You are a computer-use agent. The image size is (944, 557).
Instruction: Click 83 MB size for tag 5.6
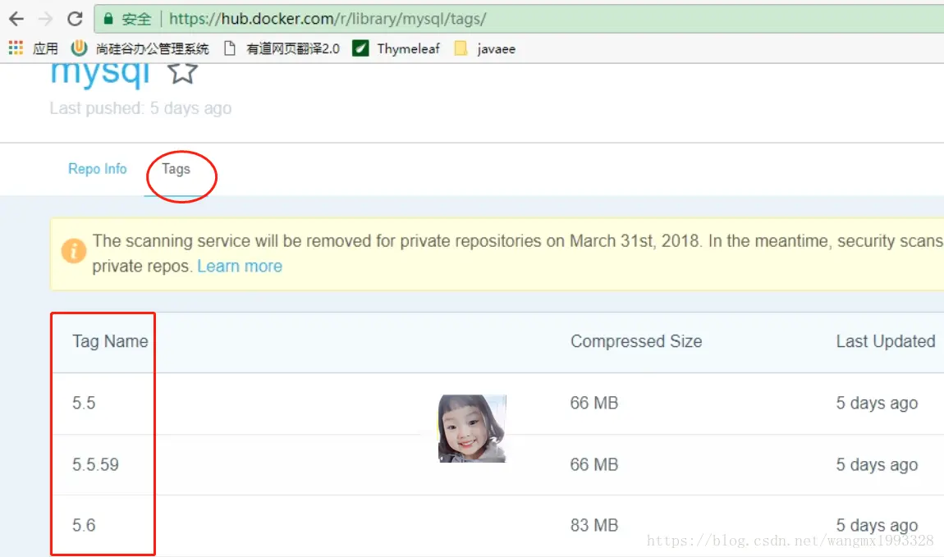[594, 525]
